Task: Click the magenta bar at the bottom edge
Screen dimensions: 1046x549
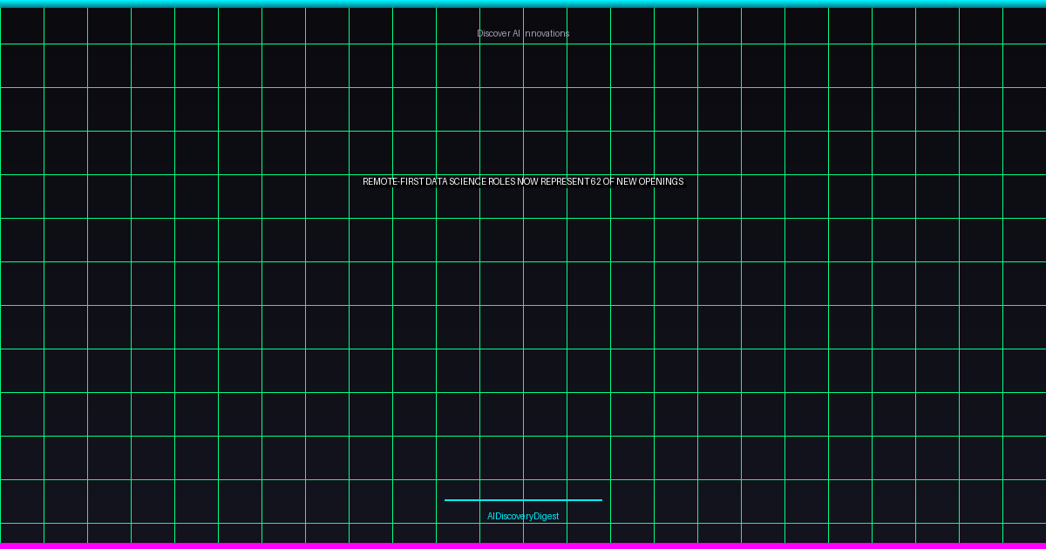Action: pos(523,546)
